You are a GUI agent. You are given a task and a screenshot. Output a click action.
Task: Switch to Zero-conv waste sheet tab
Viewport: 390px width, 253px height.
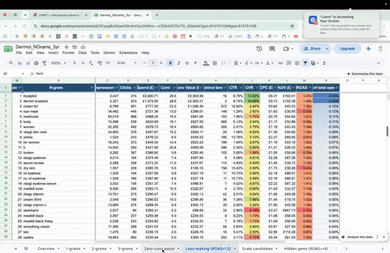tap(159, 248)
